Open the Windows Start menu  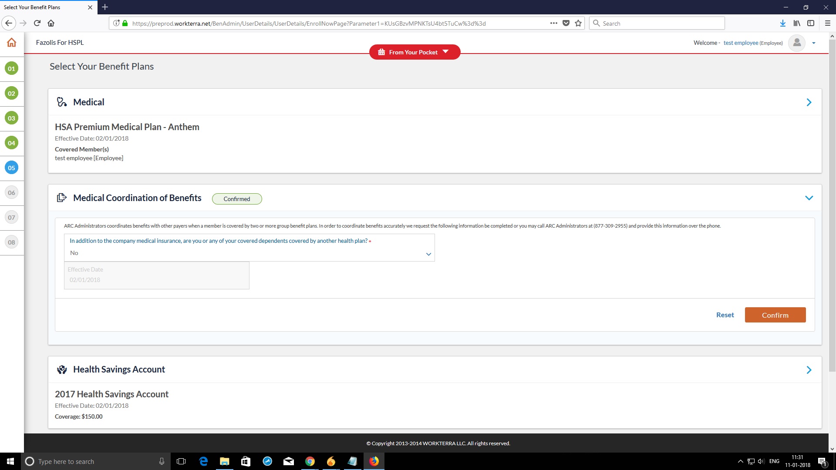[x=10, y=461]
